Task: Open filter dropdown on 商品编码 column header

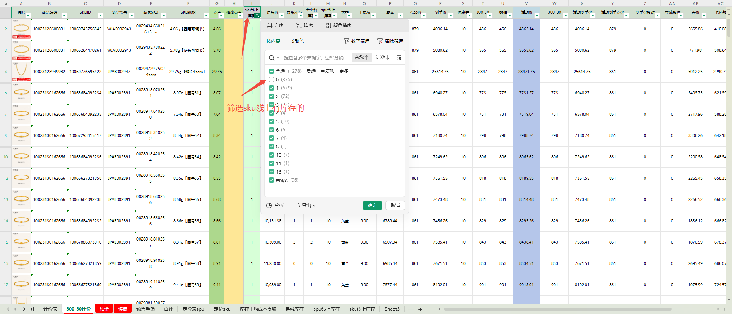Action: [x=64, y=16]
